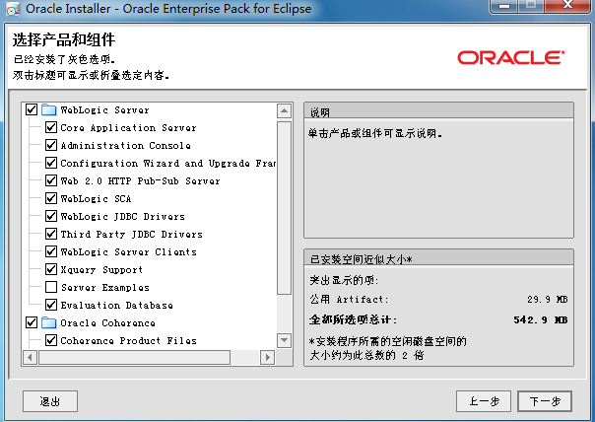Toggle Oracle Coherence parent checkbox

(32, 322)
